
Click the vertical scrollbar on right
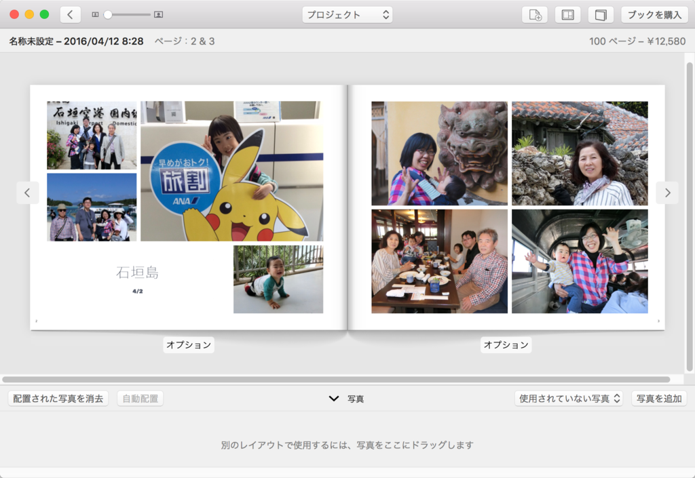(x=690, y=217)
